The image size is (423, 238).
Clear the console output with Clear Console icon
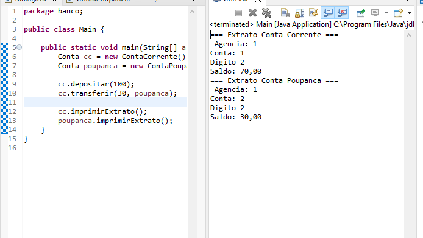pos(285,13)
